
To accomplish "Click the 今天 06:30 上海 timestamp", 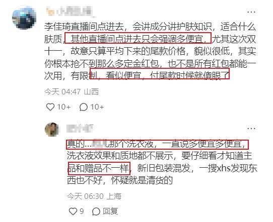I will click(94, 196).
